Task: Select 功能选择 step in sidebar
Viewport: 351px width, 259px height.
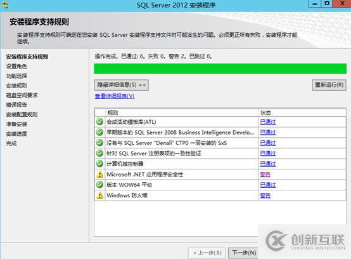Action: [16, 76]
